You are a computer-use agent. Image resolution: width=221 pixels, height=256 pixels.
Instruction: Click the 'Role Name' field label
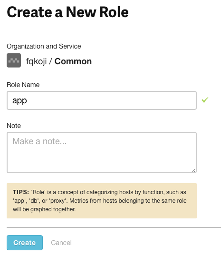tap(23, 85)
